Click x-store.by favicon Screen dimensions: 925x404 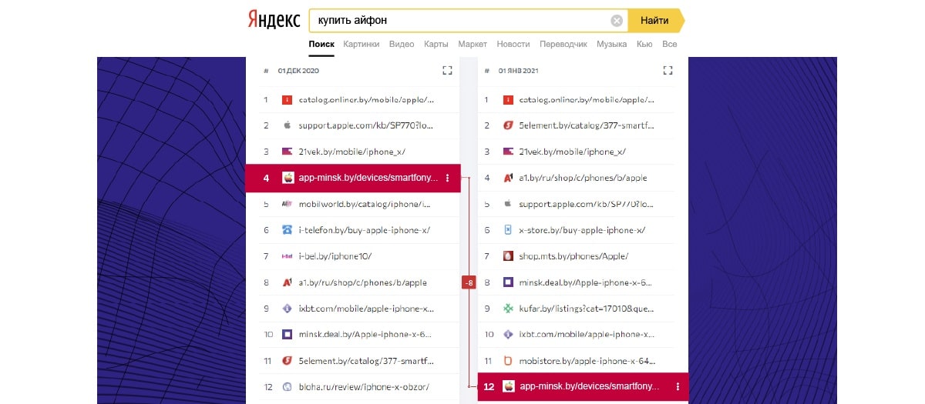pyautogui.click(x=508, y=230)
